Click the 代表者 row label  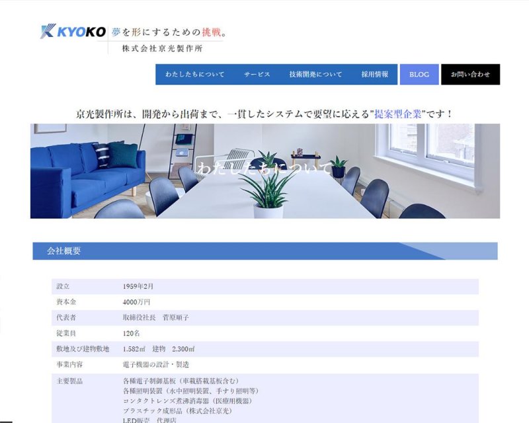pyautogui.click(x=67, y=318)
